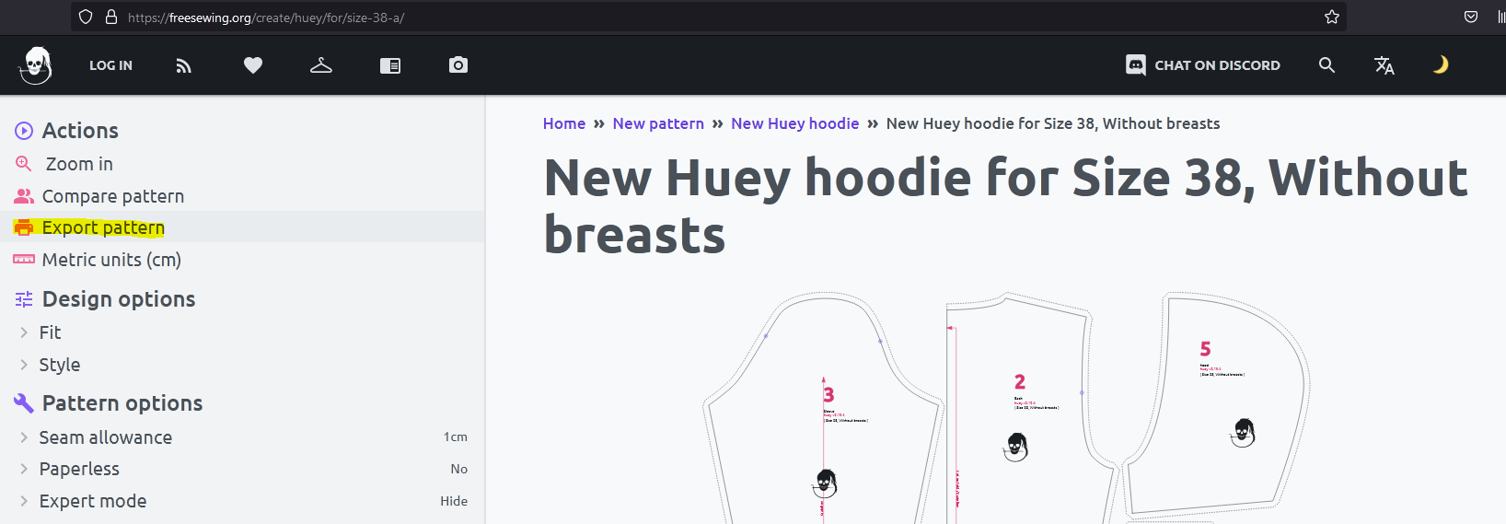Open the RSS blog feed icon

[x=184, y=65]
